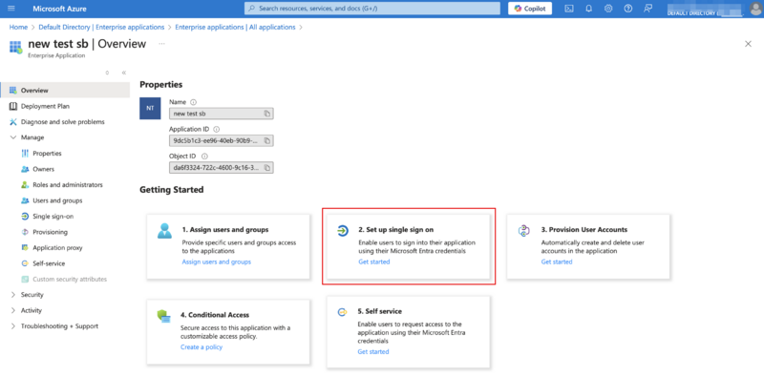Click the Provision User Accounts card icon
The height and width of the screenshot is (377, 764).
coord(523,230)
